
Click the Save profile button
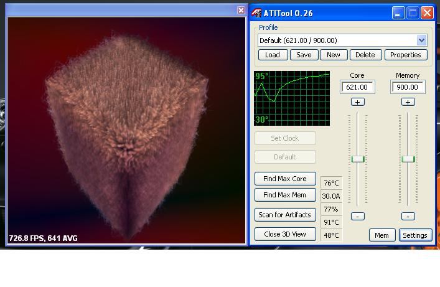304,55
